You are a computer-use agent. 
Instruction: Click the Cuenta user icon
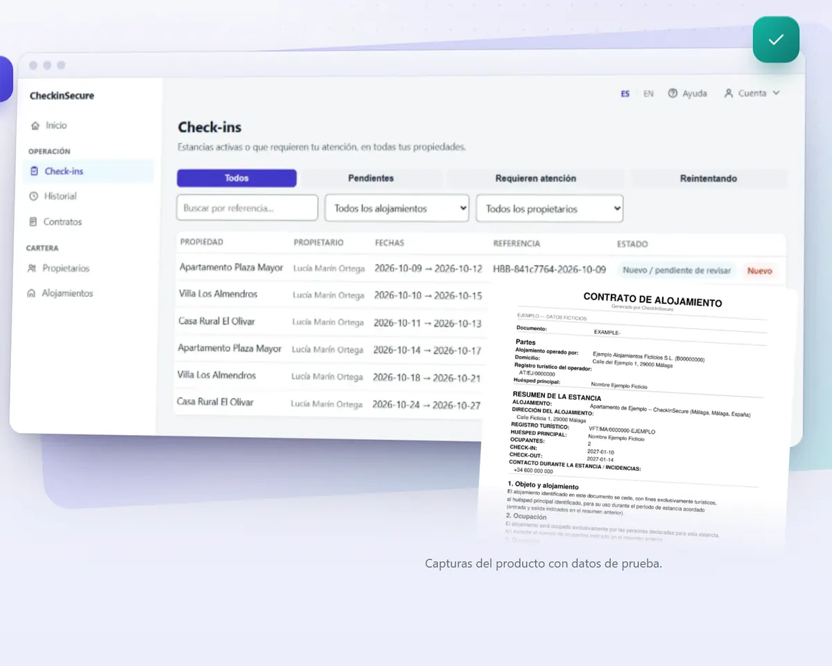pos(729,93)
